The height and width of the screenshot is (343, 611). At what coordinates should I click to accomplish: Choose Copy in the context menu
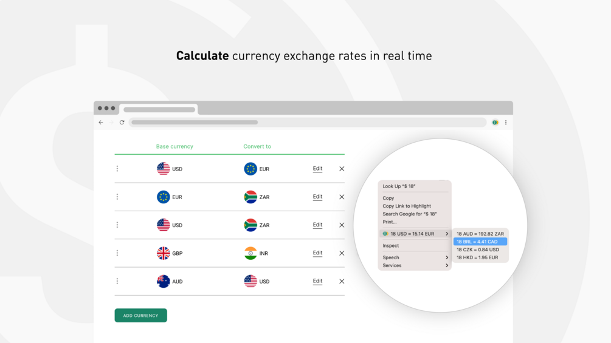tap(388, 198)
